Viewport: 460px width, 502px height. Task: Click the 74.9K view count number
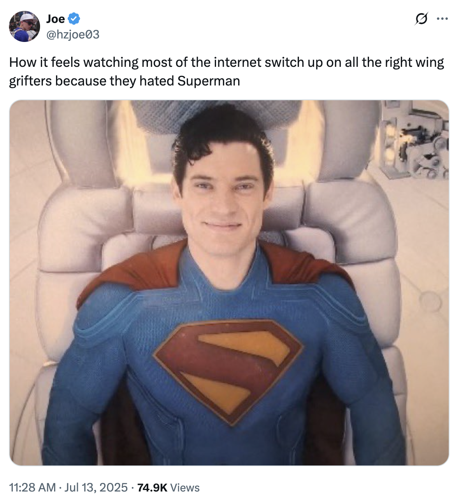[x=152, y=487]
